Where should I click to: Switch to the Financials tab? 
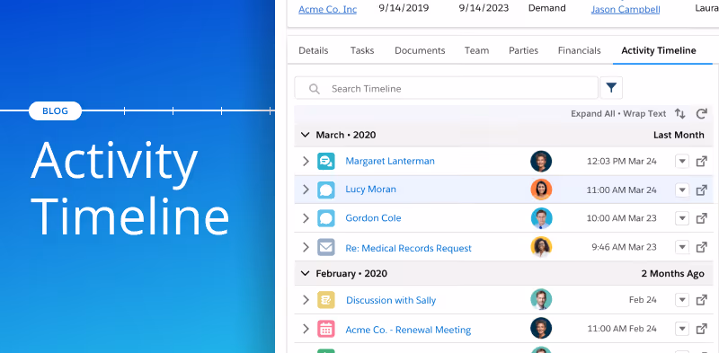(x=579, y=50)
